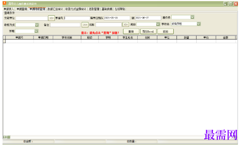The image size is (244, 146).
Task: Expand the 学期 dropdown
Action: click(36, 31)
